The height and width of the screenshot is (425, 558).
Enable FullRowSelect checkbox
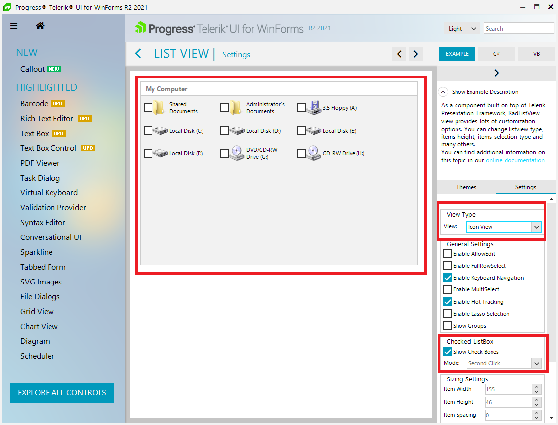point(447,266)
